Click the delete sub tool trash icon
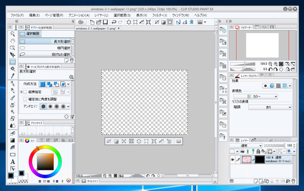 click(x=72, y=60)
